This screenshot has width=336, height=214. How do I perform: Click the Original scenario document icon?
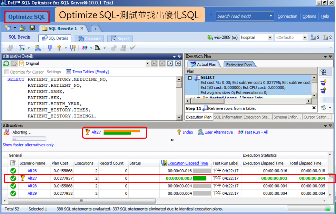[22, 64]
